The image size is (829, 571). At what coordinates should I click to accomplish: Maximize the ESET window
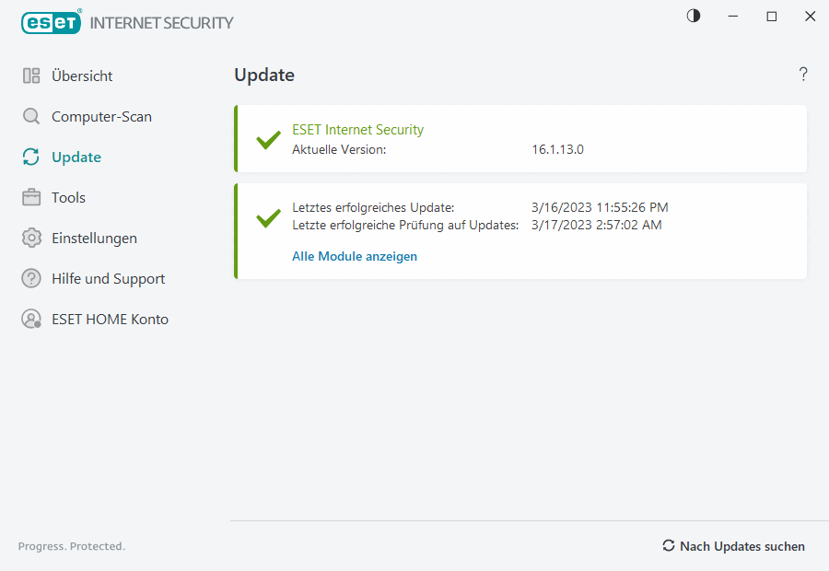(x=772, y=16)
